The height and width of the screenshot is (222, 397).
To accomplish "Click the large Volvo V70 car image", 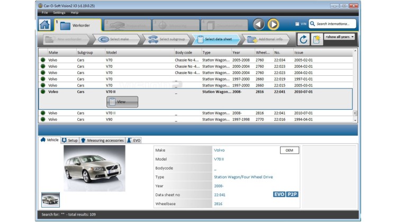I will click(94, 168).
